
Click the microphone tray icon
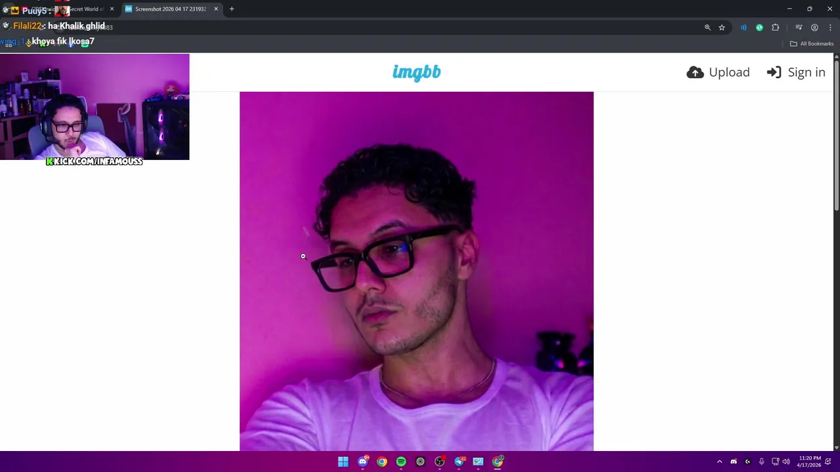point(761,462)
